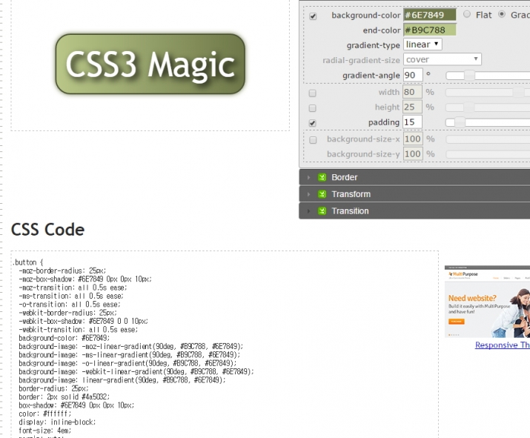Click the height value 25 field
Viewport: 530px width, 438px height.
pos(412,107)
